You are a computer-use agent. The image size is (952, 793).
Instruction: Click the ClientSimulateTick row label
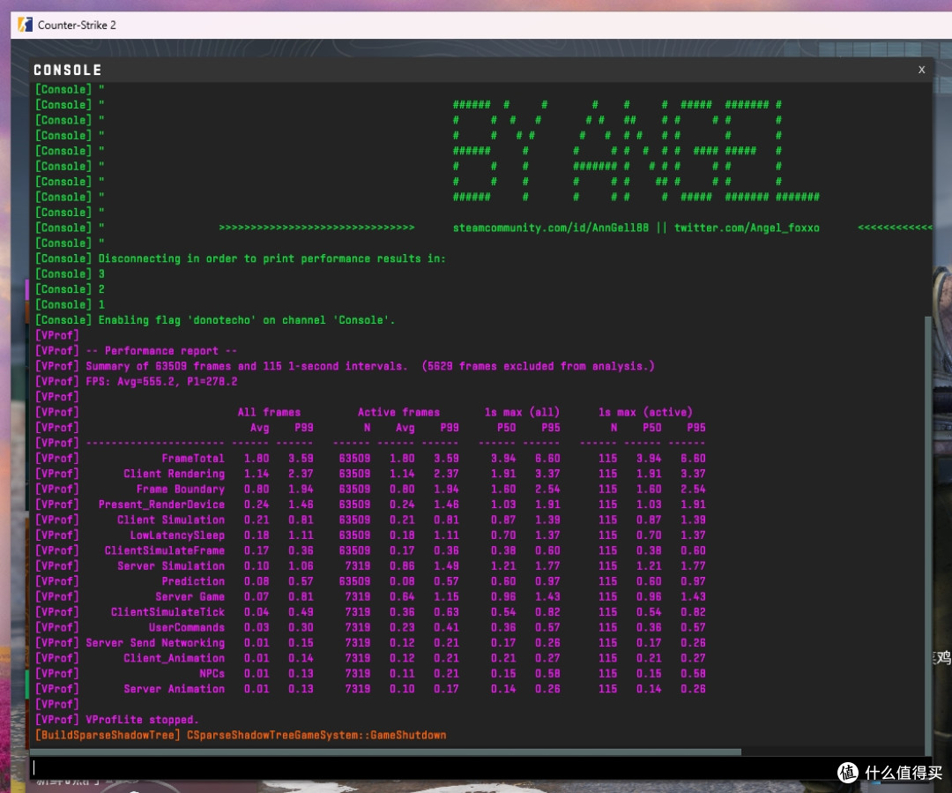coord(167,612)
